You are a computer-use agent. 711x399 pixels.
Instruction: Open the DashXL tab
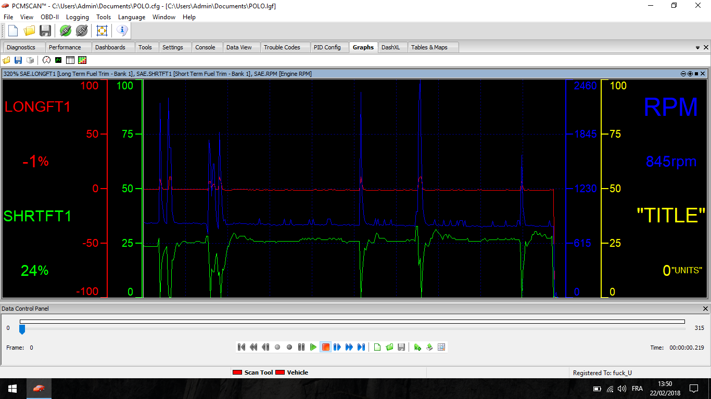(x=390, y=47)
